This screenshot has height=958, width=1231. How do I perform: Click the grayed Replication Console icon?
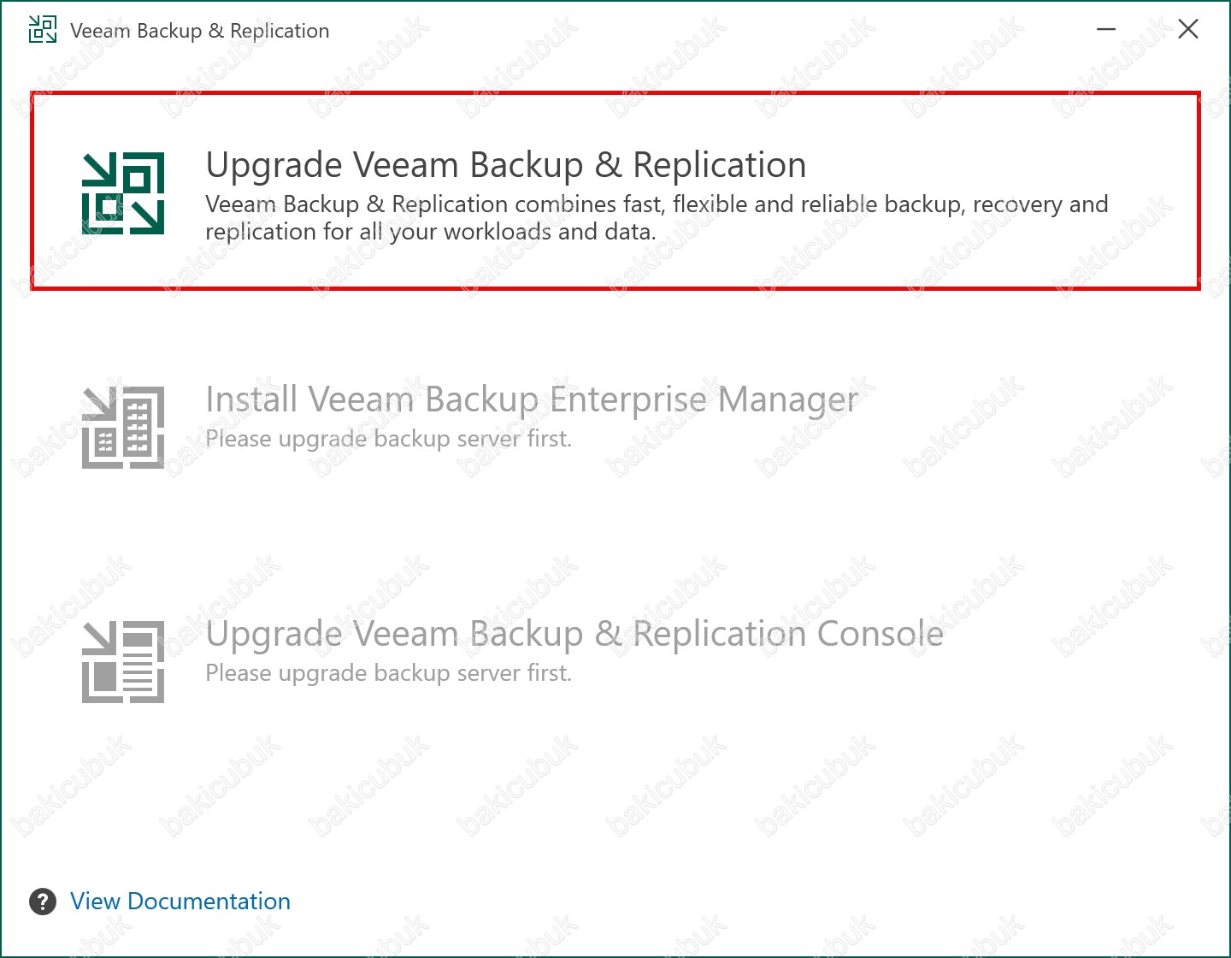click(123, 661)
